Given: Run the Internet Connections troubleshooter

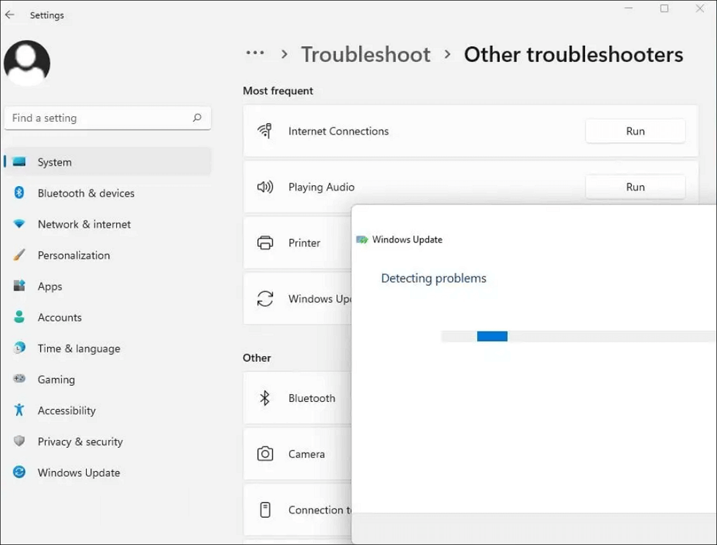Looking at the screenshot, I should click(635, 131).
